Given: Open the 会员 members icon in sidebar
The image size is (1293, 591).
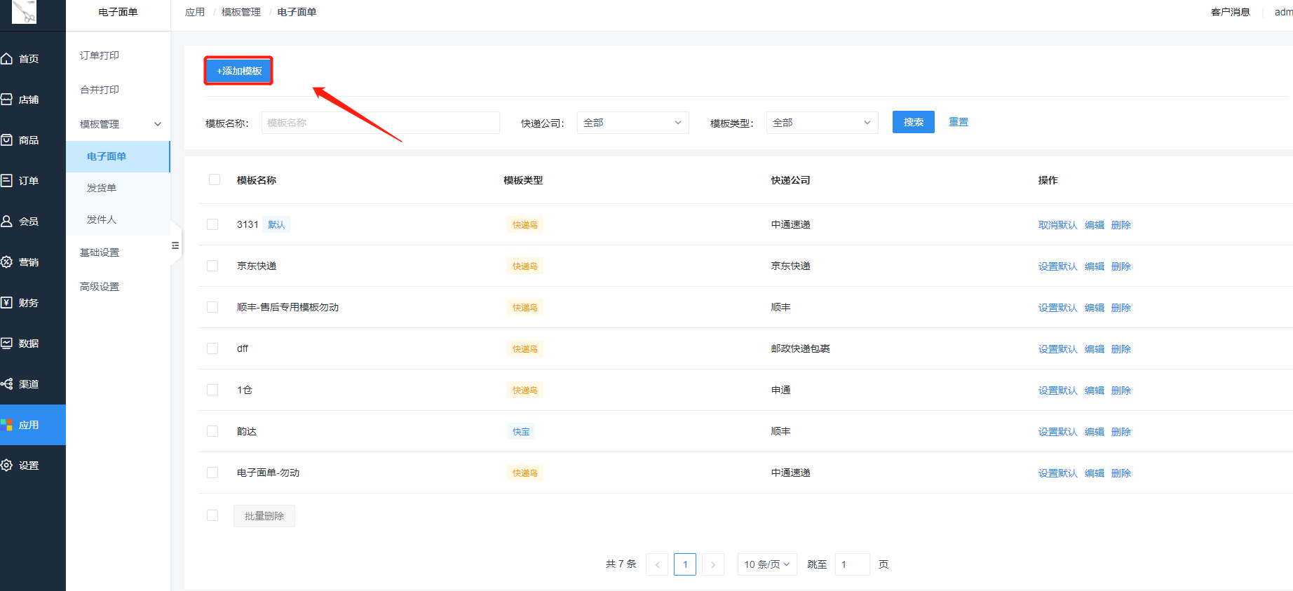Looking at the screenshot, I should point(7,222).
